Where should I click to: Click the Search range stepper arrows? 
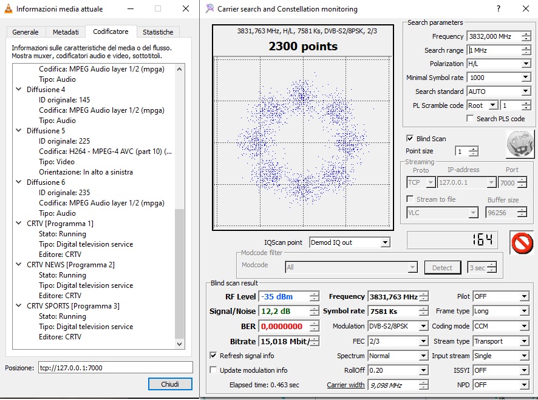526,50
